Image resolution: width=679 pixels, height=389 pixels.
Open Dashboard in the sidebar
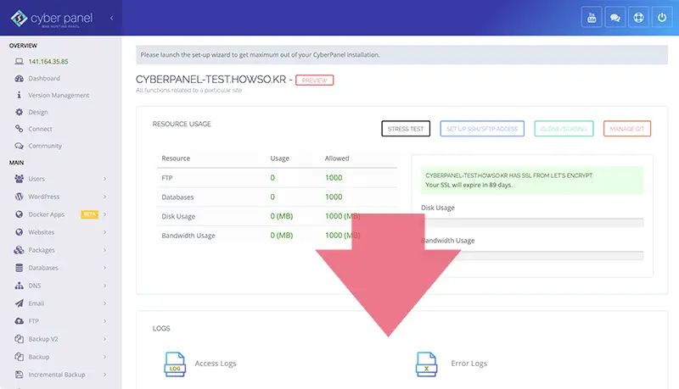coord(44,78)
